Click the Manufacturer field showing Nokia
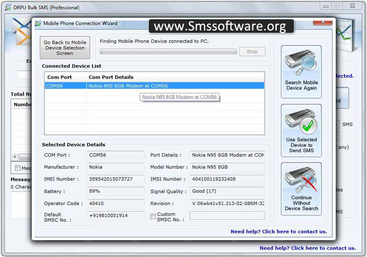The image size is (367, 257). tap(115, 167)
